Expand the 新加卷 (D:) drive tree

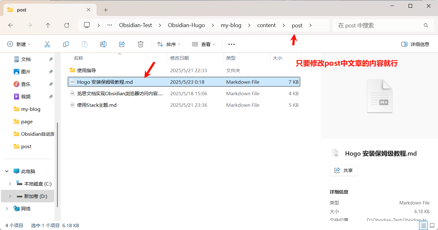pos(10,196)
